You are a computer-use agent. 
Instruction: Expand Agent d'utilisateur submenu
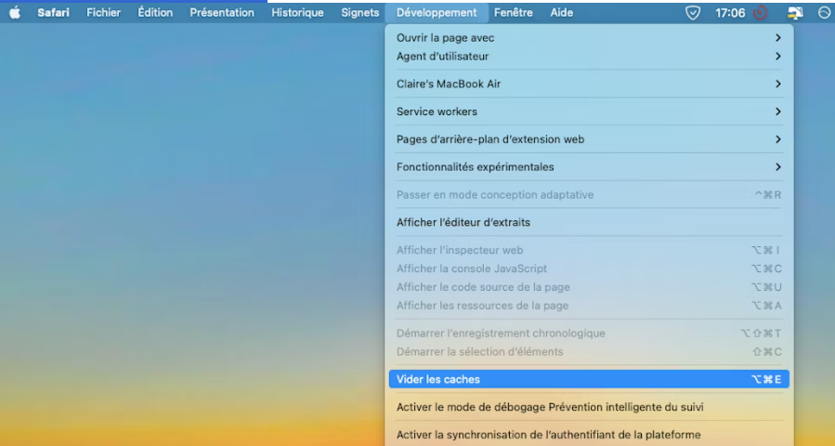(589, 57)
